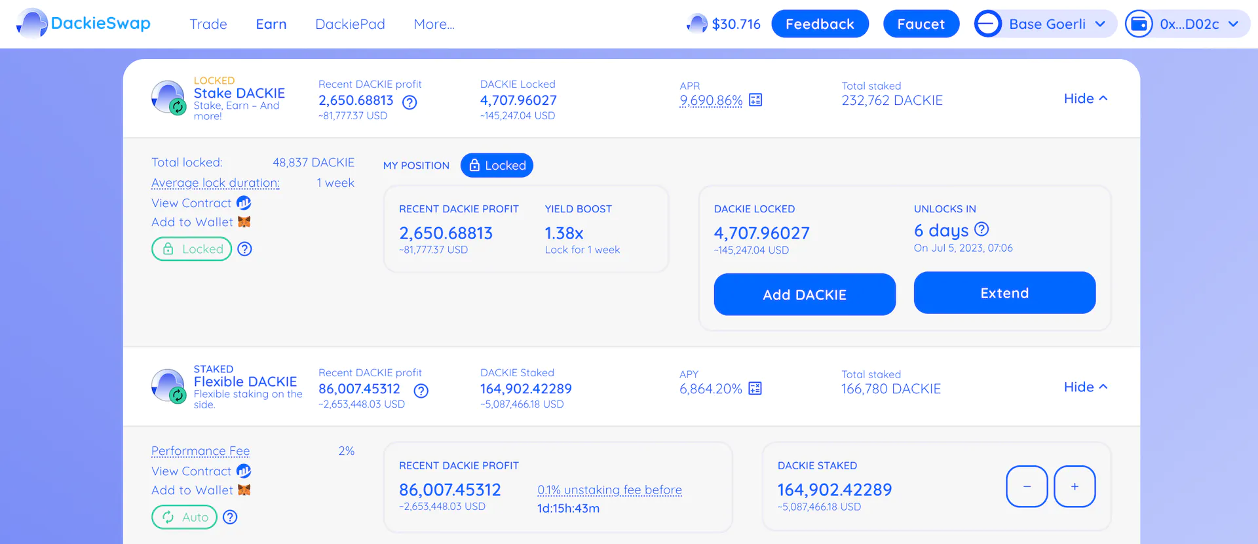
Task: Click the DackieSwap logo
Action: 84,24
